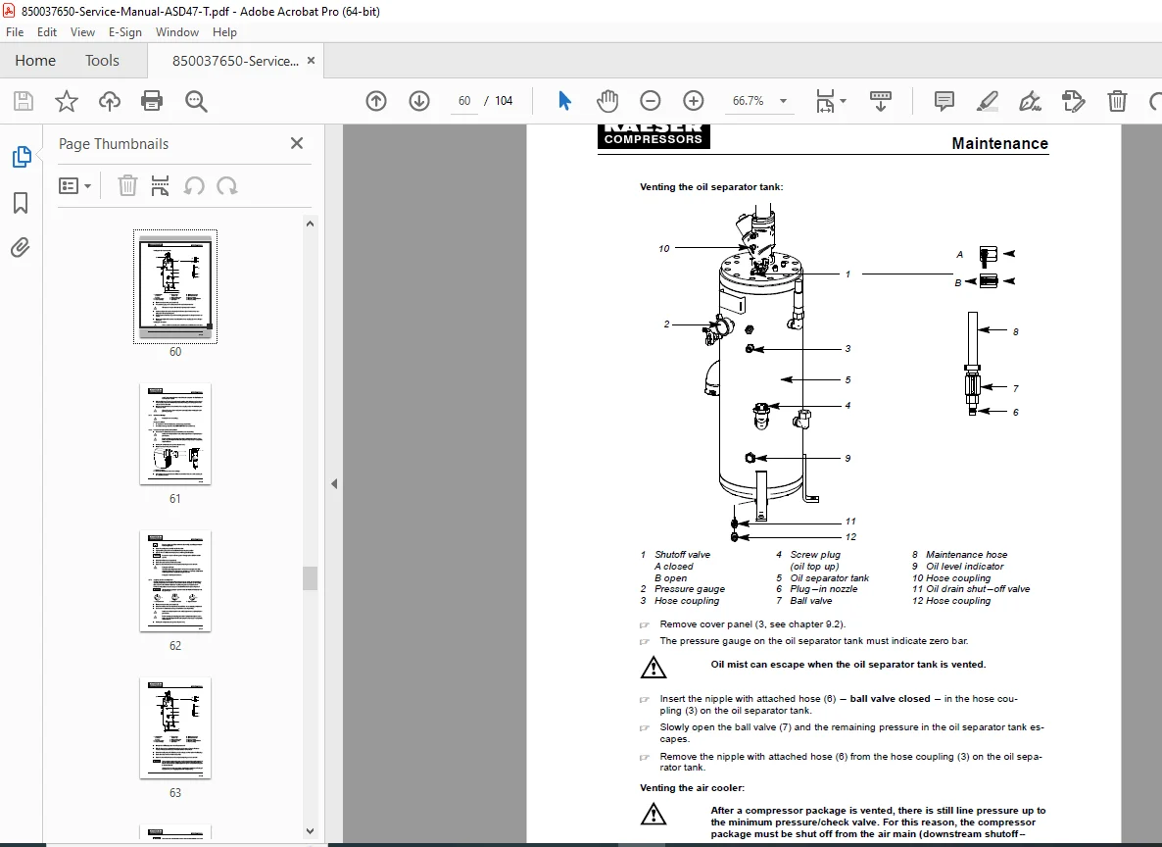Click the trash delete icon in main toolbar
This screenshot has width=1162, height=847.
pos(1117,101)
